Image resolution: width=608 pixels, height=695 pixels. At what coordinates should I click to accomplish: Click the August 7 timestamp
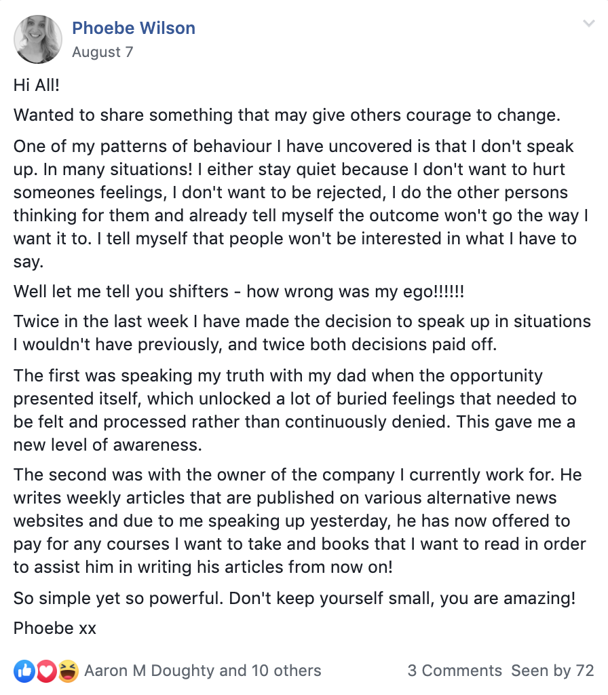pos(102,52)
